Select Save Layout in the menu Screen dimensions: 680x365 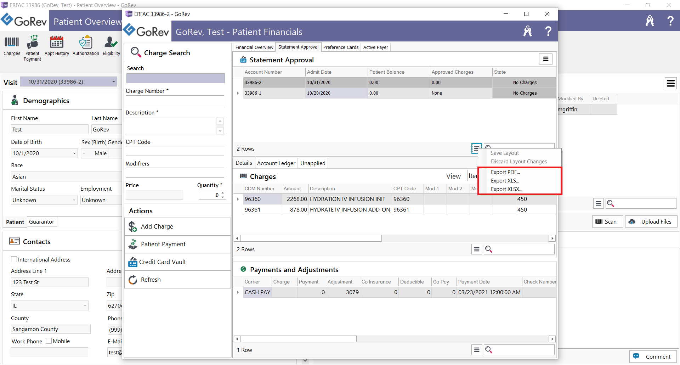coord(505,153)
